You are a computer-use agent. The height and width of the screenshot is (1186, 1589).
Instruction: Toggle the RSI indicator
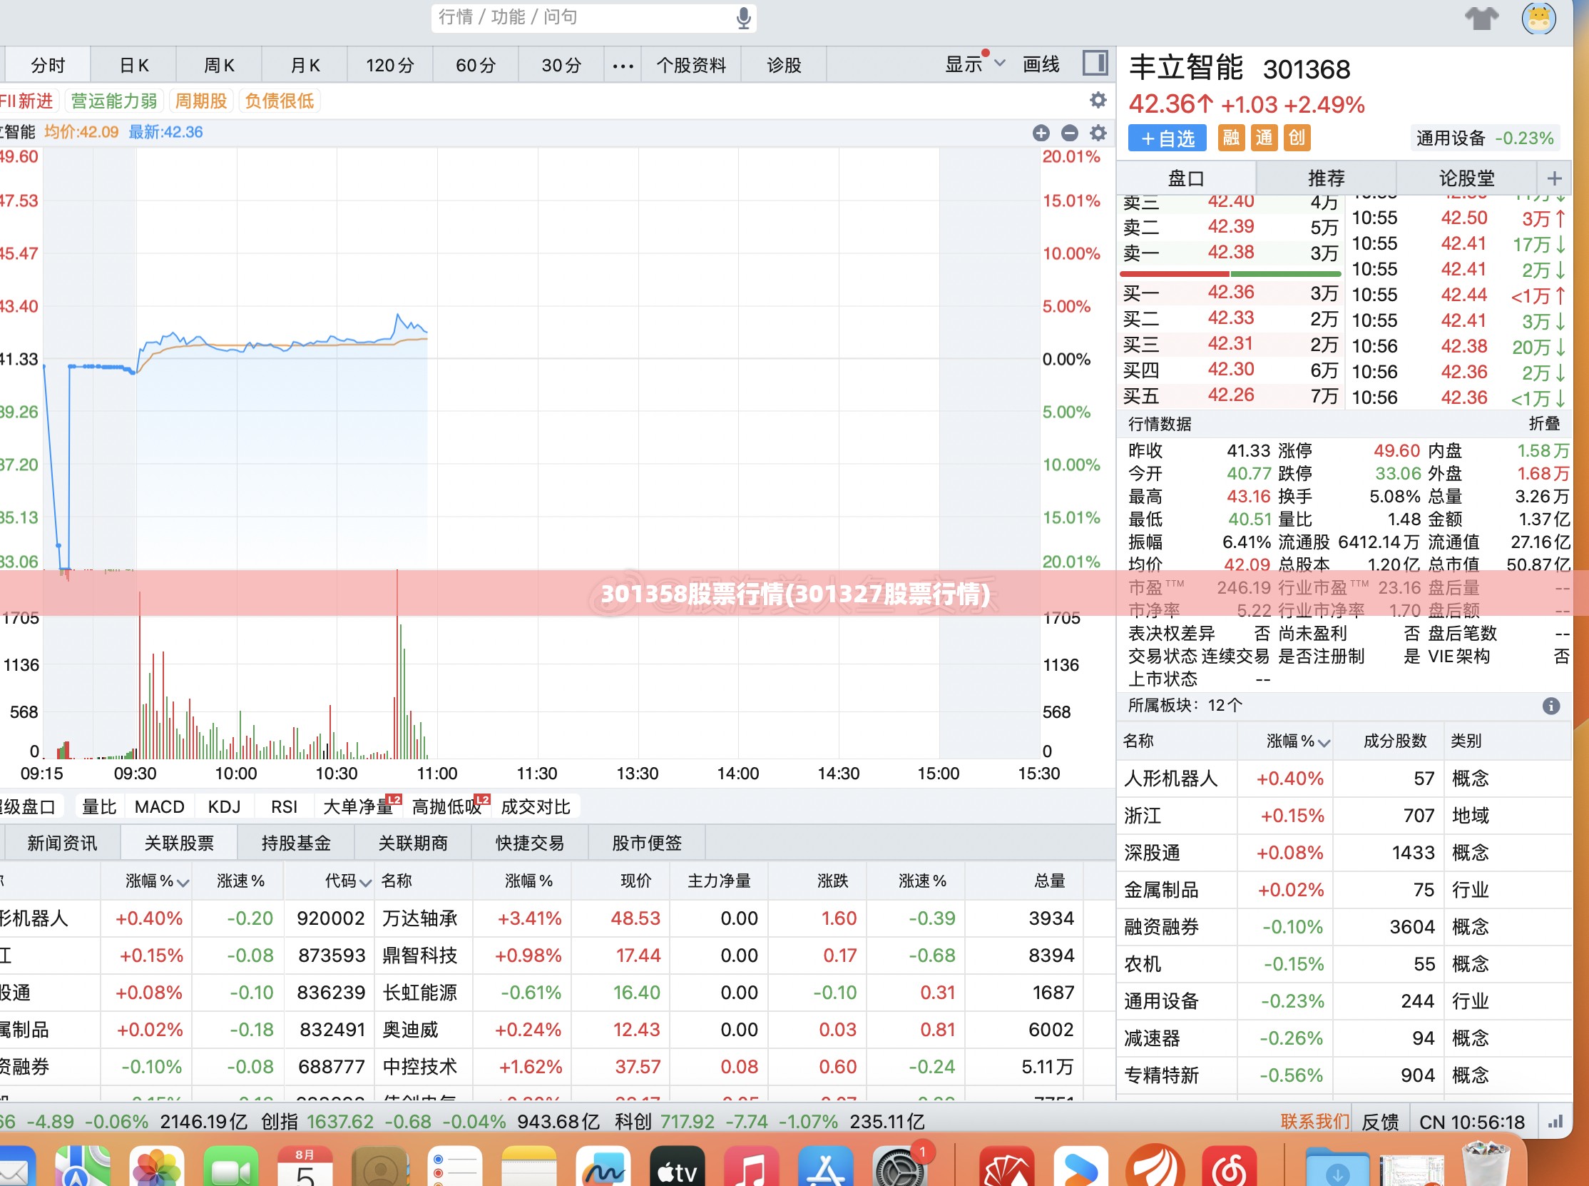point(284,807)
